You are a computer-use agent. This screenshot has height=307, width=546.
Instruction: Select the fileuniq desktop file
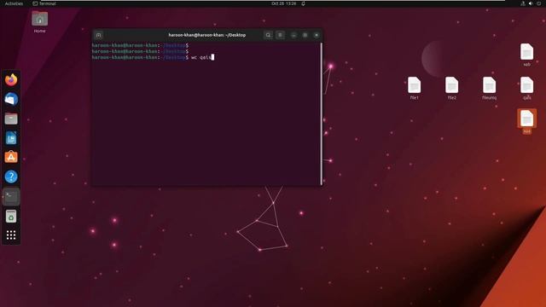pyautogui.click(x=489, y=88)
